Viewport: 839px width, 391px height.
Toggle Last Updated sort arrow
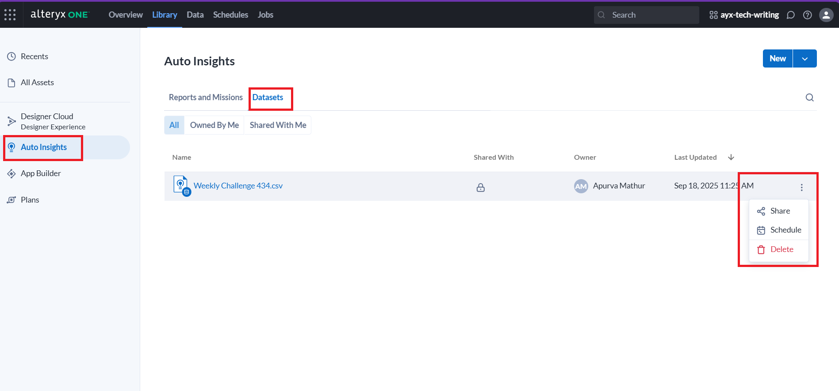click(731, 158)
